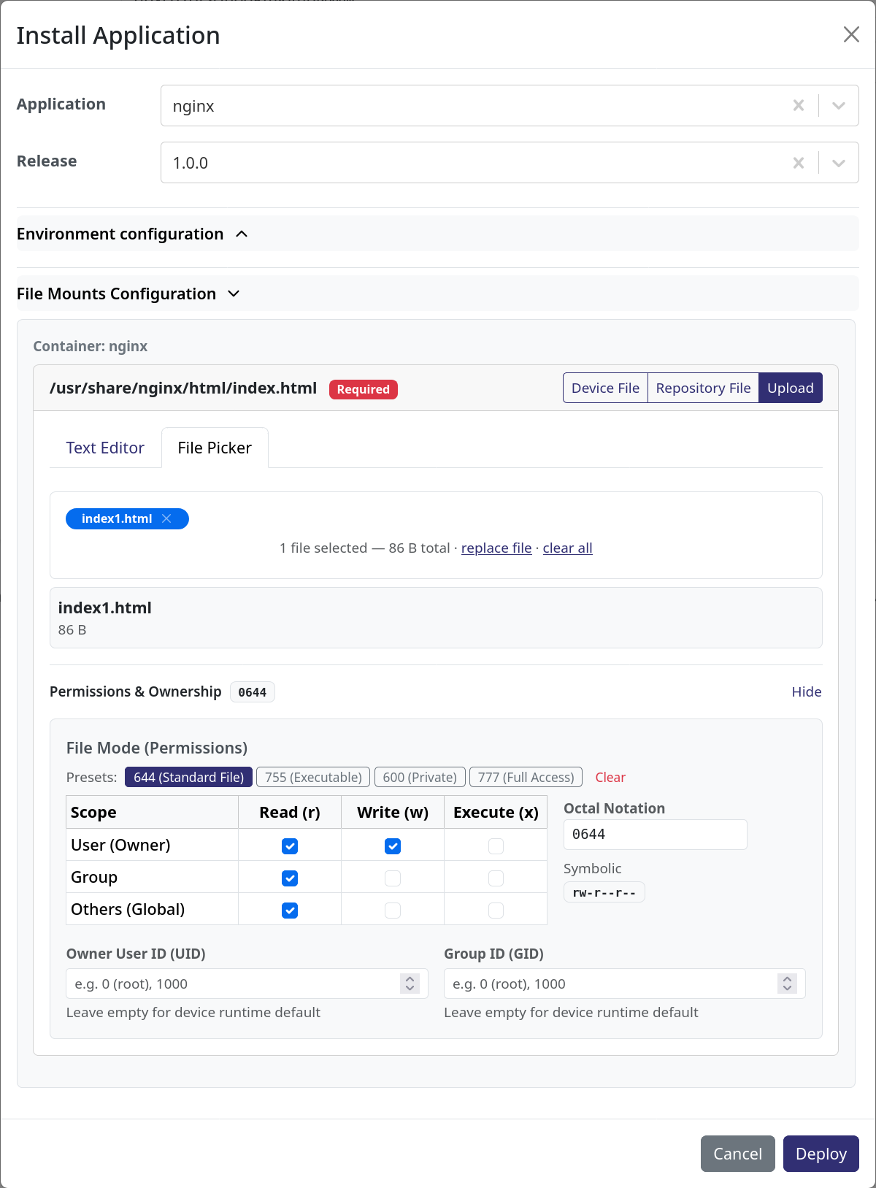
Task: Click the replace file link
Action: 496,548
